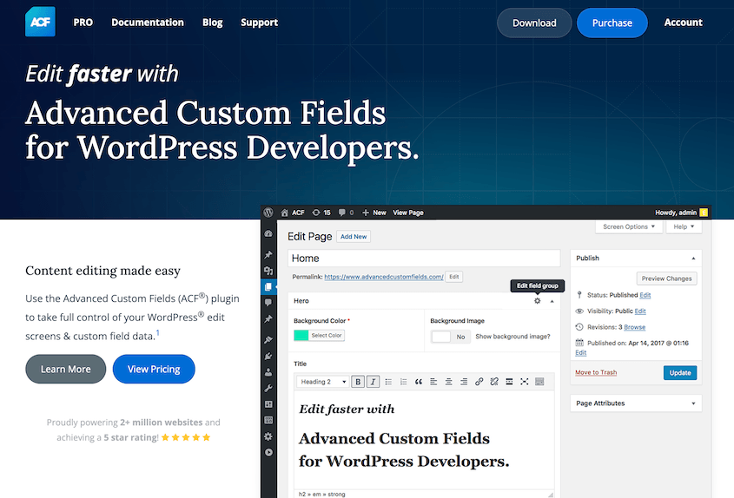Open Account in top navigation
The height and width of the screenshot is (498, 734).
pyautogui.click(x=684, y=23)
